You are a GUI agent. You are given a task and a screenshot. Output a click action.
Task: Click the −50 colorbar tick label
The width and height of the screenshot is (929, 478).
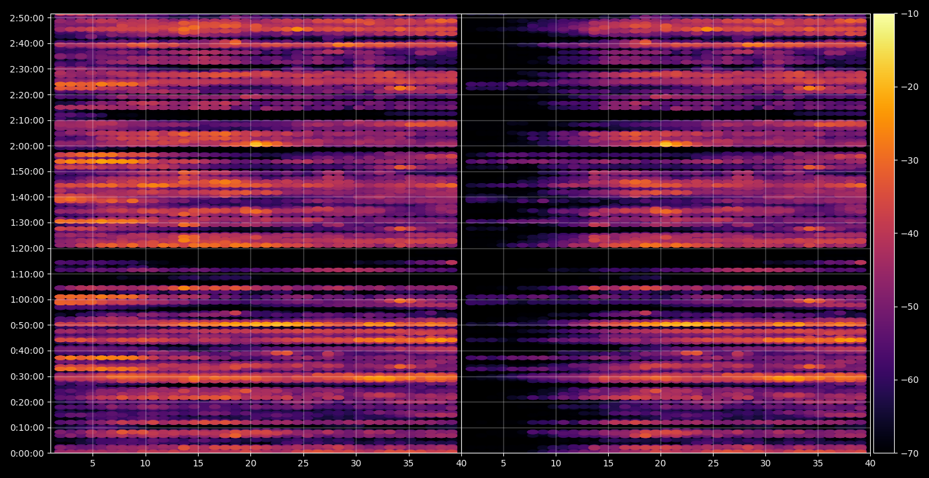pyautogui.click(x=910, y=307)
